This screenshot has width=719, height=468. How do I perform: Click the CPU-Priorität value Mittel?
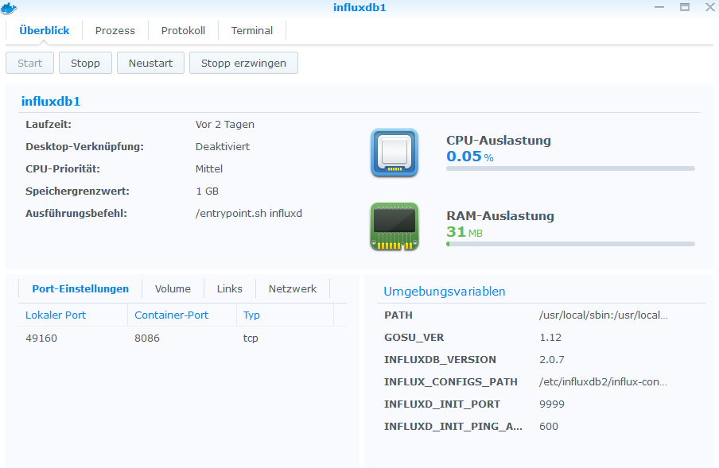[208, 169]
